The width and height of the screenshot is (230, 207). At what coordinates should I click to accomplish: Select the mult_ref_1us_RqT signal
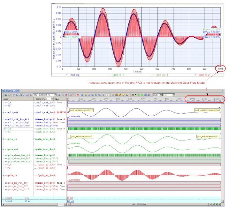(18, 122)
